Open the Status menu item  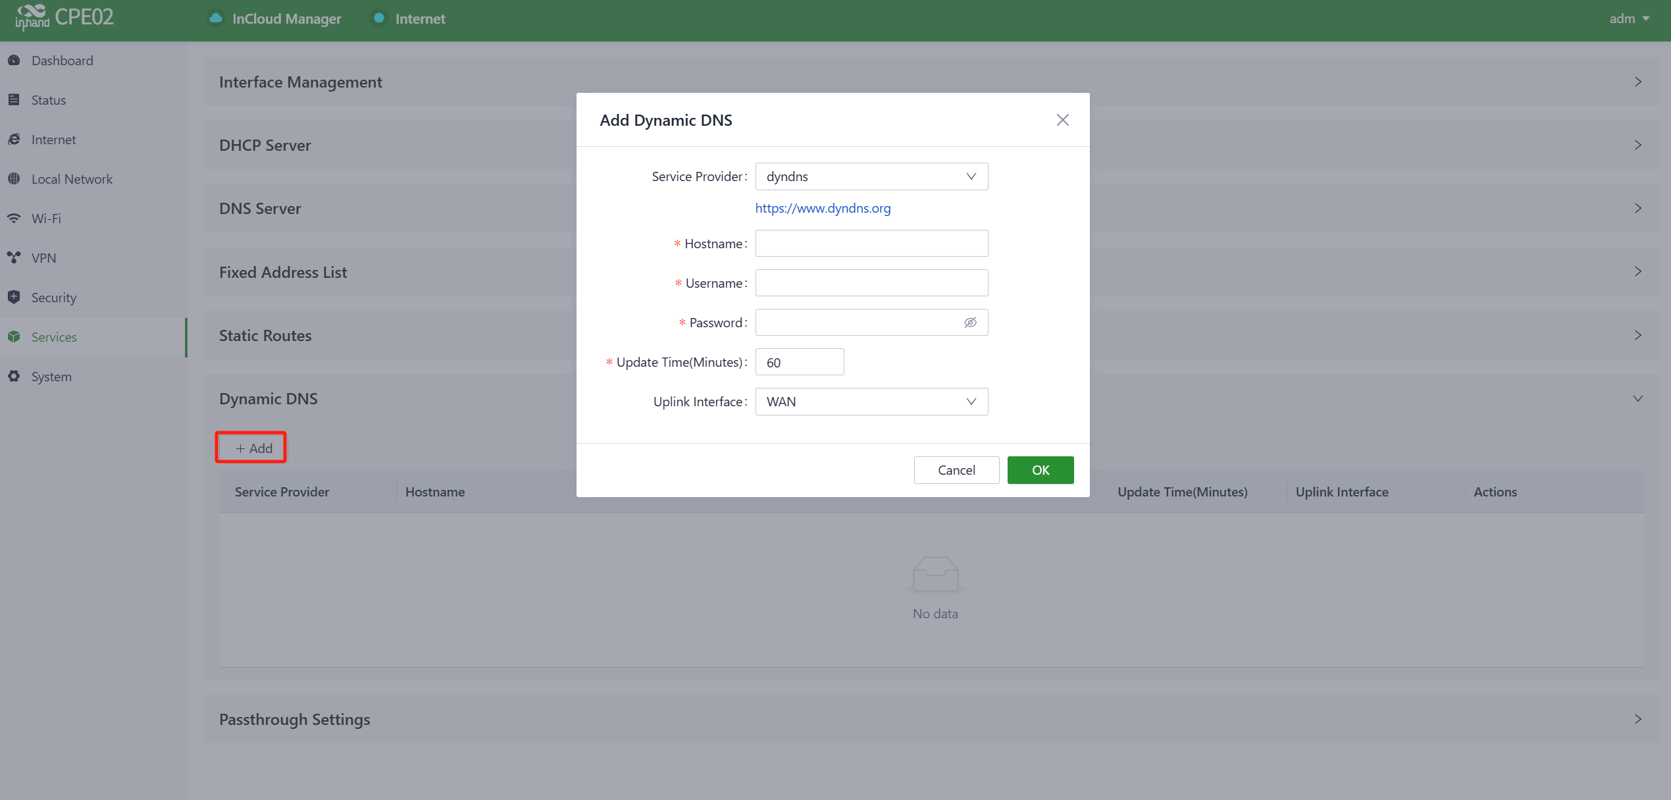[49, 100]
